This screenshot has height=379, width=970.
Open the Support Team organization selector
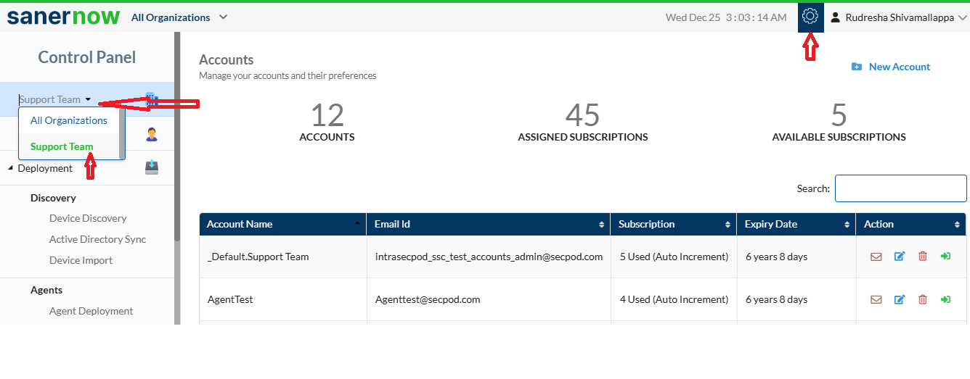point(55,99)
